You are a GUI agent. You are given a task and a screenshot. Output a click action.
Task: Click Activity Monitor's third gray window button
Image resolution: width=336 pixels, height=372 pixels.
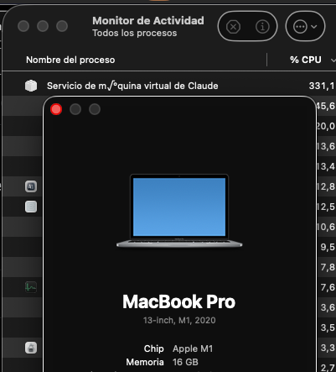click(62, 26)
